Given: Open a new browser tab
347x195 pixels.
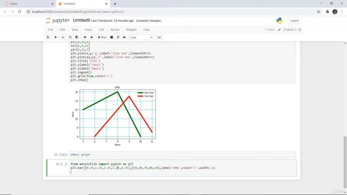Looking at the screenshot, I should (x=115, y=4).
